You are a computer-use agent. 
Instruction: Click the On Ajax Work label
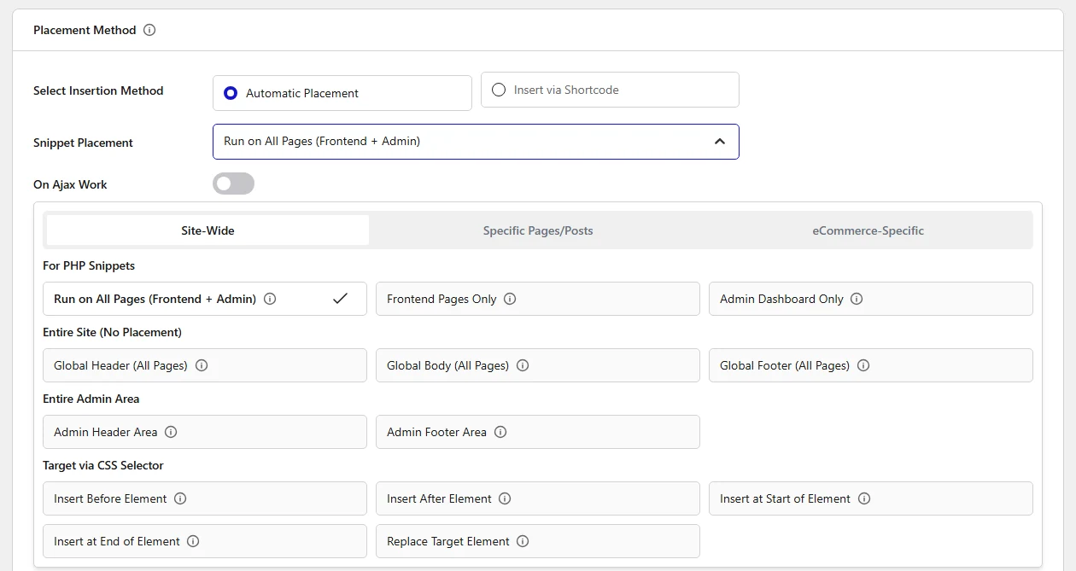70,184
